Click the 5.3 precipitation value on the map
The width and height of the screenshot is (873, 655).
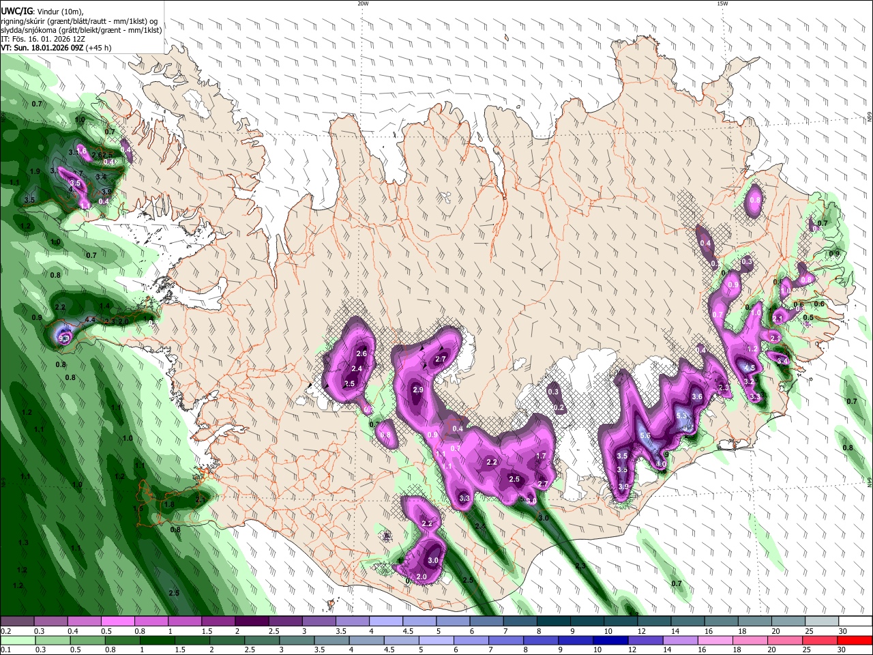tap(681, 416)
